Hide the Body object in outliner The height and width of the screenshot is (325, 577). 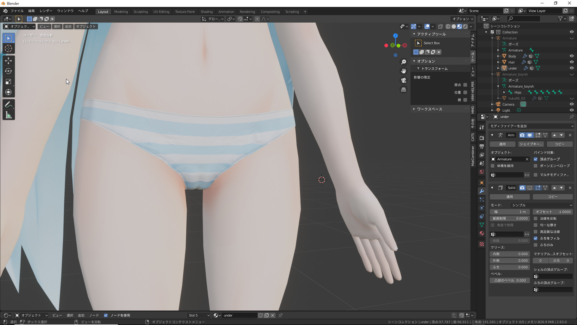(x=571, y=56)
